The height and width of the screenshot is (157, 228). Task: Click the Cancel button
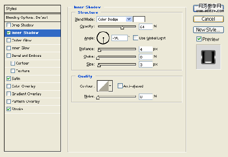[x=209, y=19]
